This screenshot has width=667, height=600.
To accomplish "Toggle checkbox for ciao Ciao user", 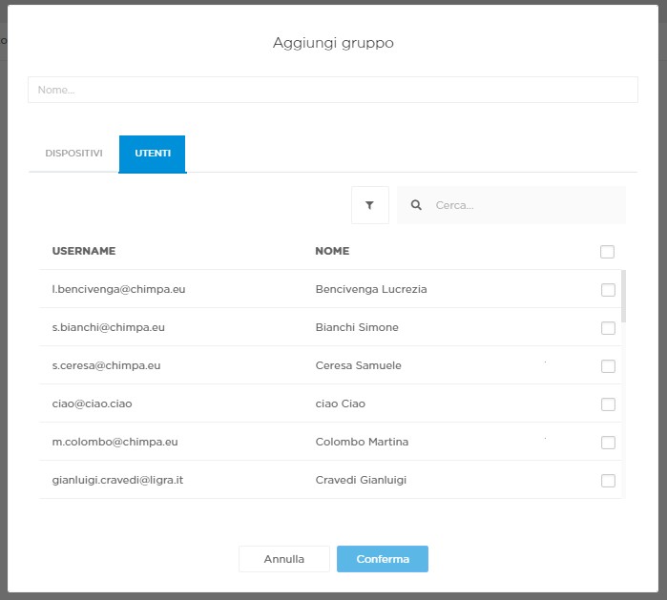I will pyautogui.click(x=608, y=403).
